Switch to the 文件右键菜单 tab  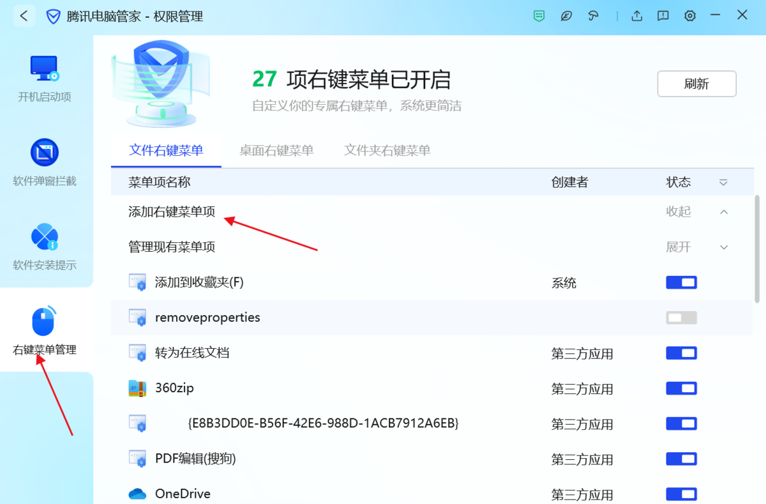point(166,151)
